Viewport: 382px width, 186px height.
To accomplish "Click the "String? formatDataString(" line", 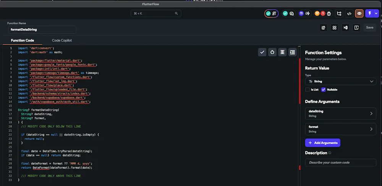I will (39, 110).
